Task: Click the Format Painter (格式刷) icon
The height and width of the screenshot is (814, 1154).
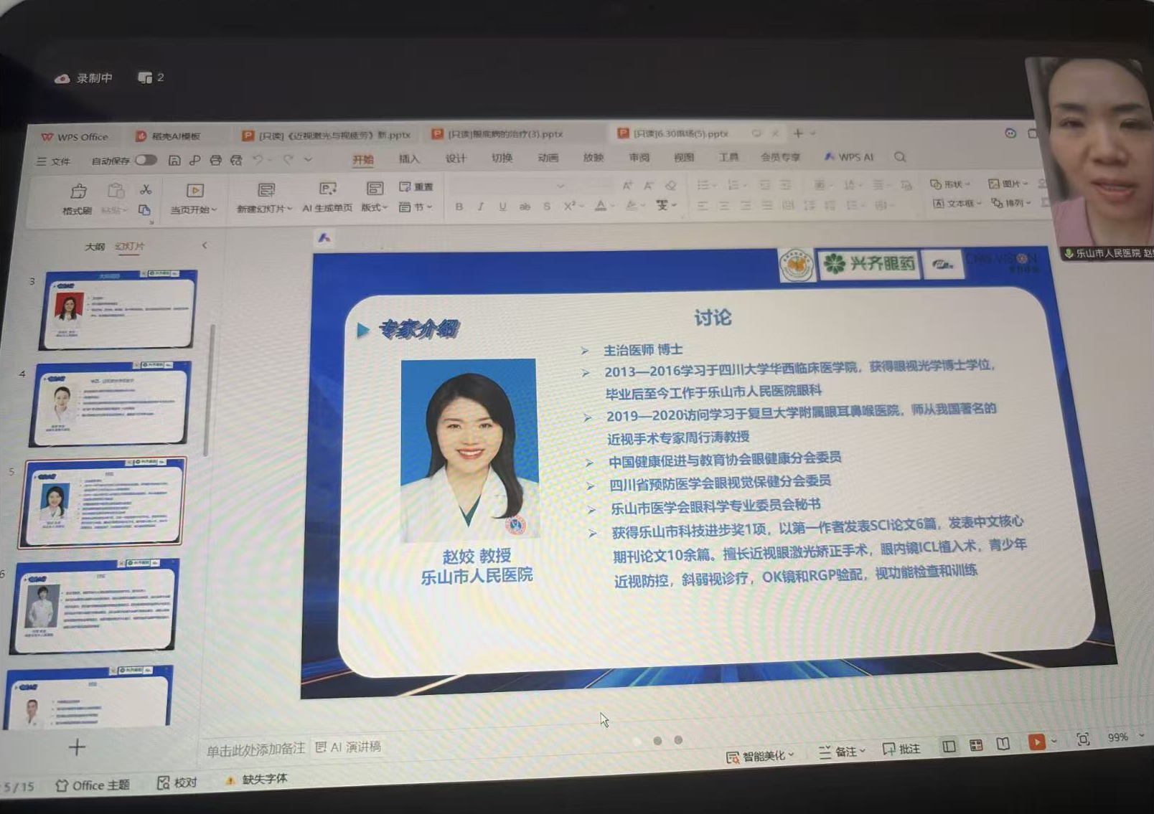Action: click(x=78, y=192)
